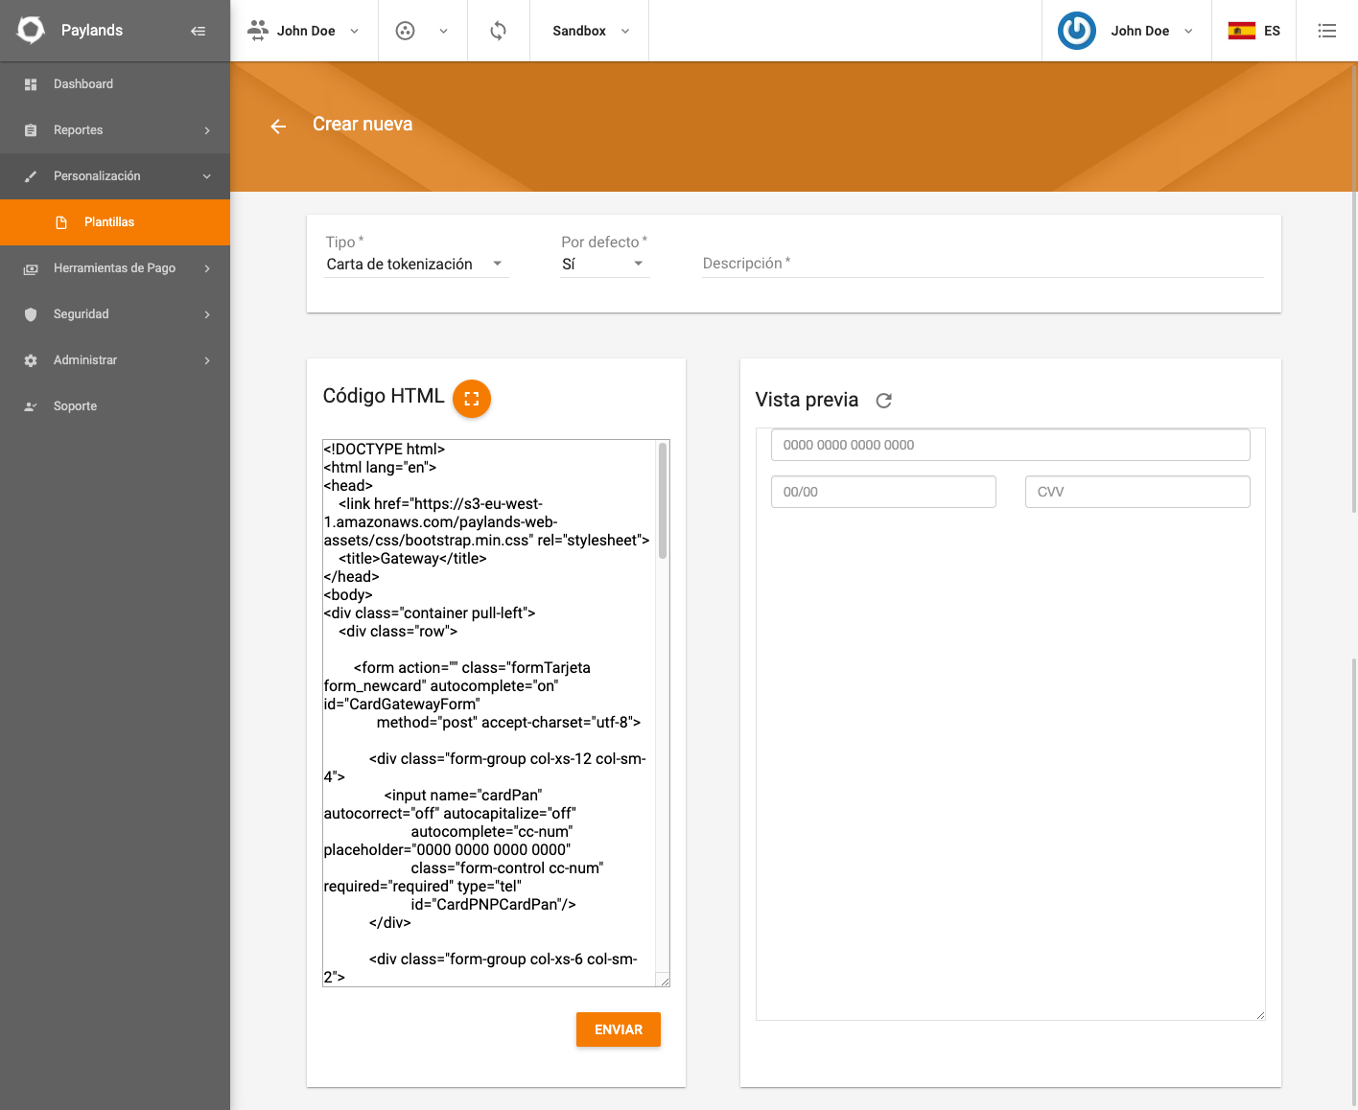This screenshot has width=1358, height=1110.
Task: Click the Crear nueva heading
Action: (363, 124)
